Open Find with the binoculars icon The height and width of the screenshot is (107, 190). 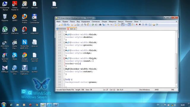tap(100, 25)
